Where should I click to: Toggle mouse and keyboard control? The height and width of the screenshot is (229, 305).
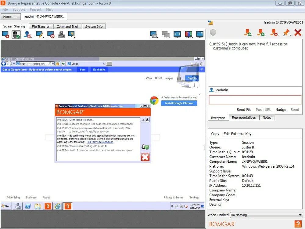(x=16, y=35)
